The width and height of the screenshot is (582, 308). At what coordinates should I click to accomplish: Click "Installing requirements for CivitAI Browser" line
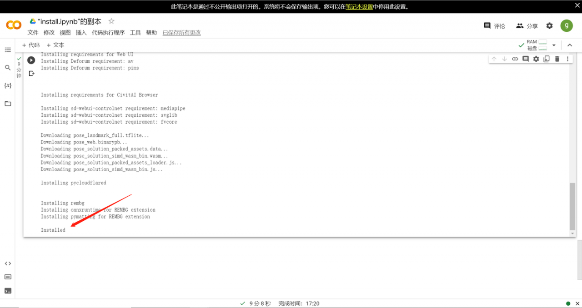tap(100, 95)
